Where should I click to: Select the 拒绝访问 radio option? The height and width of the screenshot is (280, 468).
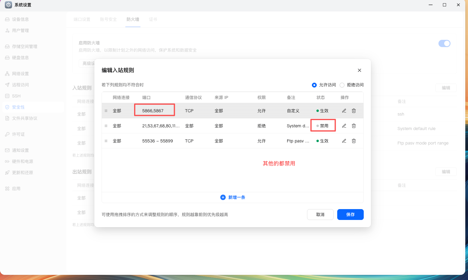coord(342,85)
